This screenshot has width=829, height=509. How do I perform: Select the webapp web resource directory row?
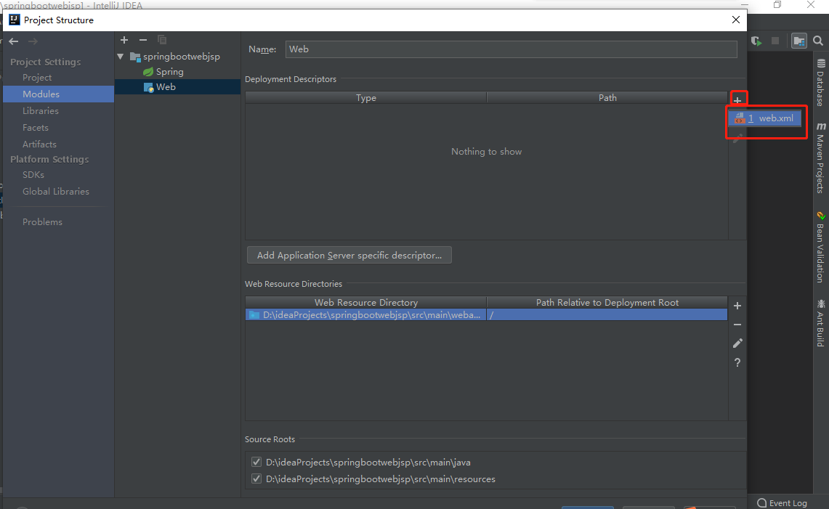(486, 315)
